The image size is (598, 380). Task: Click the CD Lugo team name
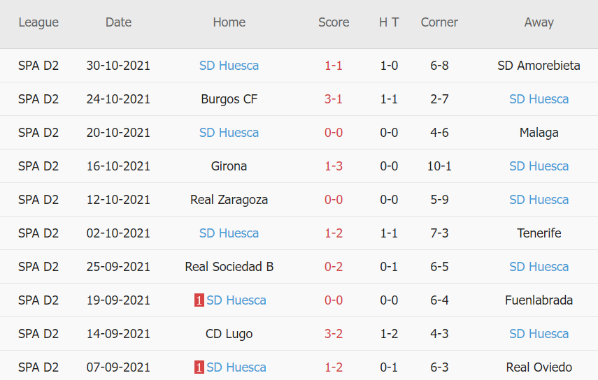tap(229, 334)
